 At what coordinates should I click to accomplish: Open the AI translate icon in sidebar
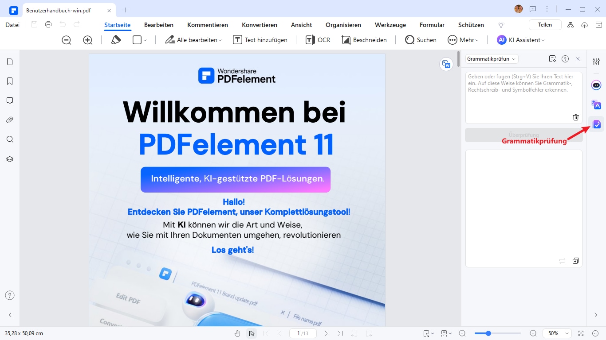(596, 105)
